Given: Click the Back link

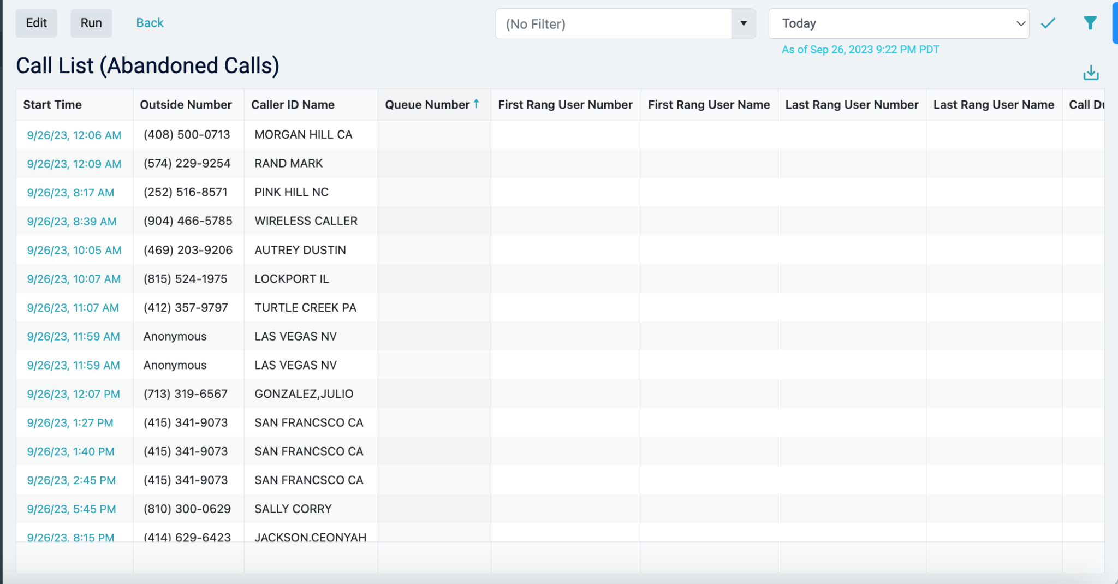Looking at the screenshot, I should click(149, 22).
